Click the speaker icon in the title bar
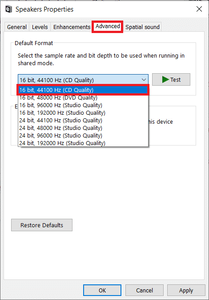 [8, 9]
